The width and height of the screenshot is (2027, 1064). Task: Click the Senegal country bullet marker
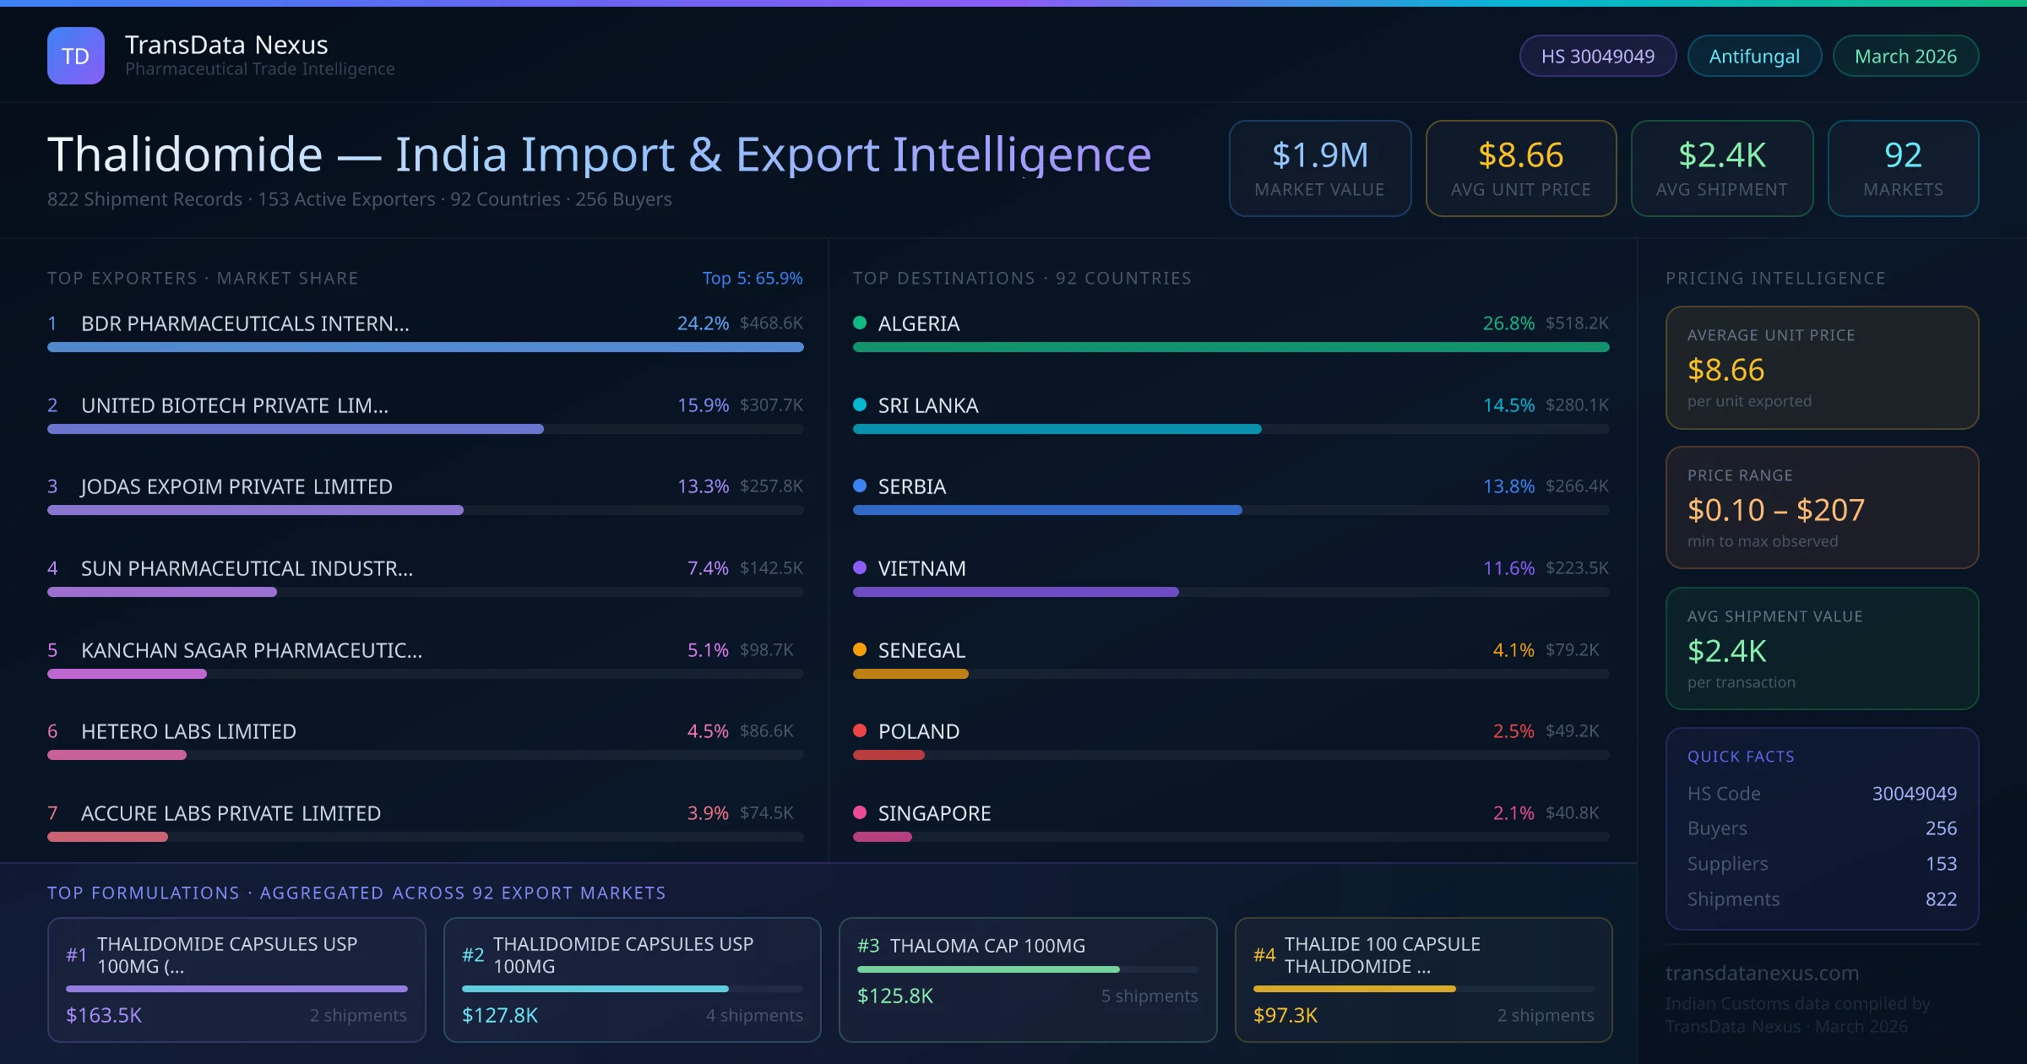859,649
